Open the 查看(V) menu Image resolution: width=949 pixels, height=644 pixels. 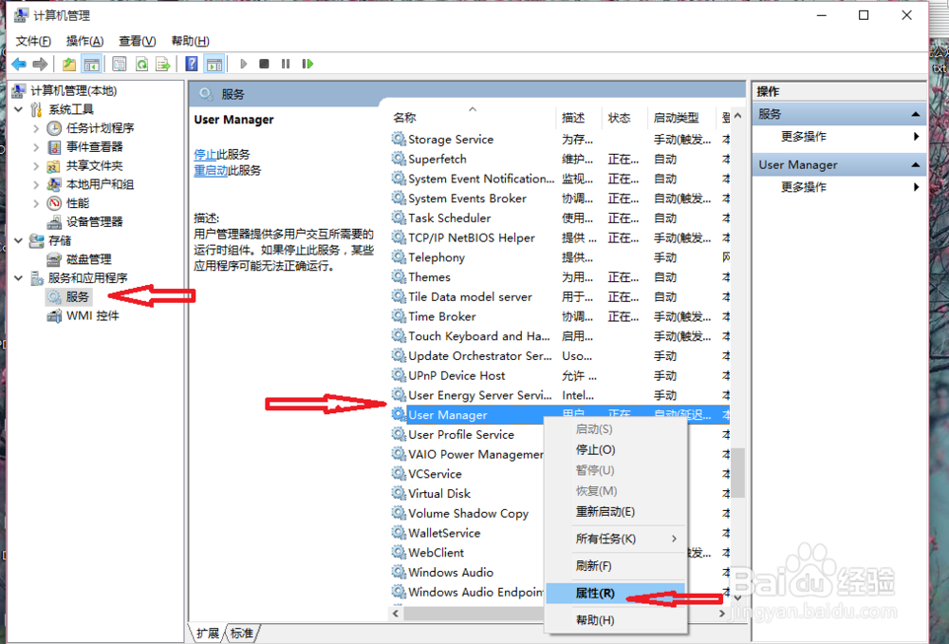click(135, 41)
